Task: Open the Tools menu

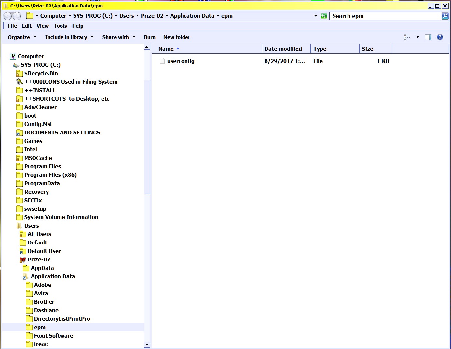Action: pyautogui.click(x=60, y=26)
